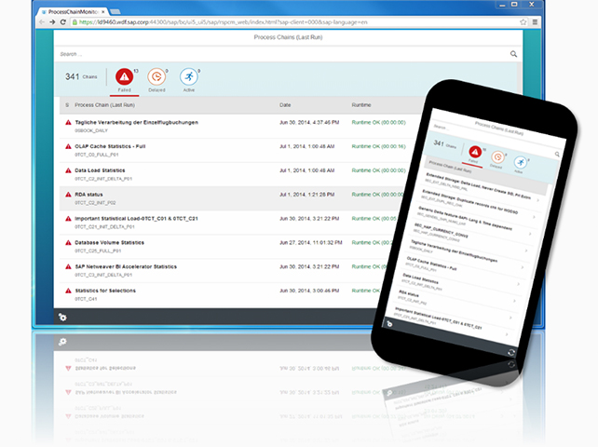Open a new browser tab
The image size is (598, 447).
click(x=116, y=12)
